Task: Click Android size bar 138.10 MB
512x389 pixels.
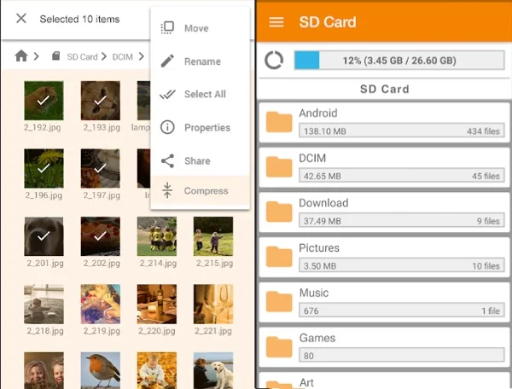Action: [x=402, y=131]
